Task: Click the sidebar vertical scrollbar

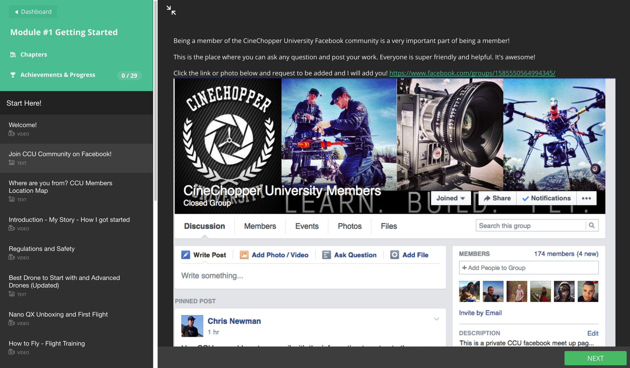Action: click(x=155, y=101)
